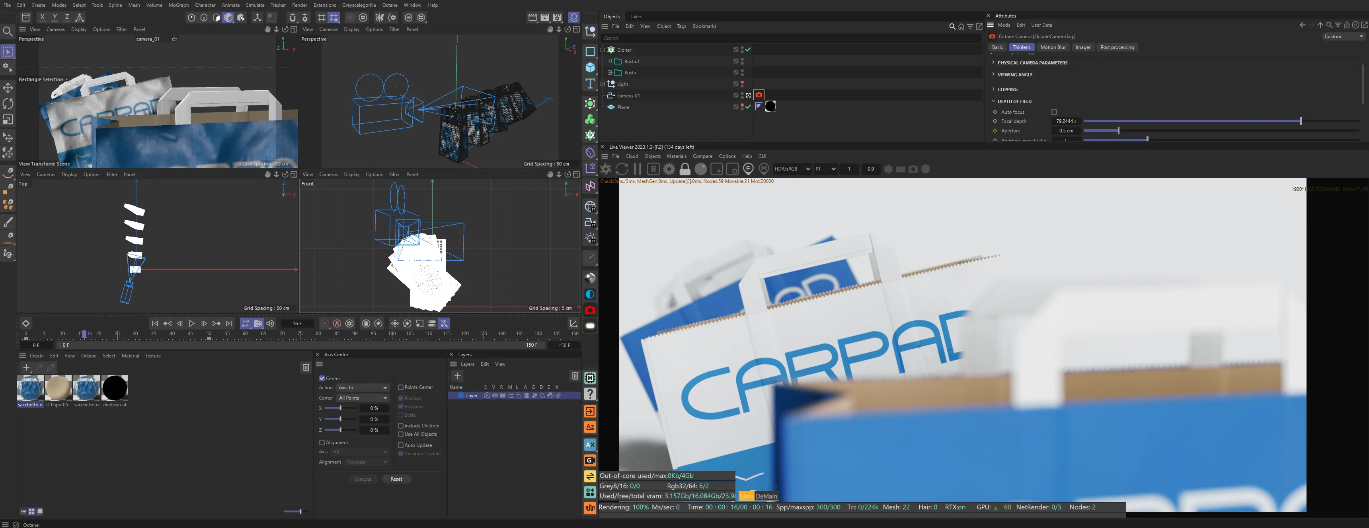The image size is (1369, 528).
Task: Open the Octane menu in main menu bar
Action: click(390, 5)
